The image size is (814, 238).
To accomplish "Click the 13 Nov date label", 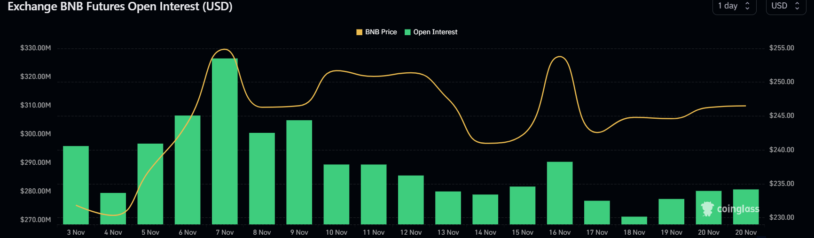I will tap(448, 232).
